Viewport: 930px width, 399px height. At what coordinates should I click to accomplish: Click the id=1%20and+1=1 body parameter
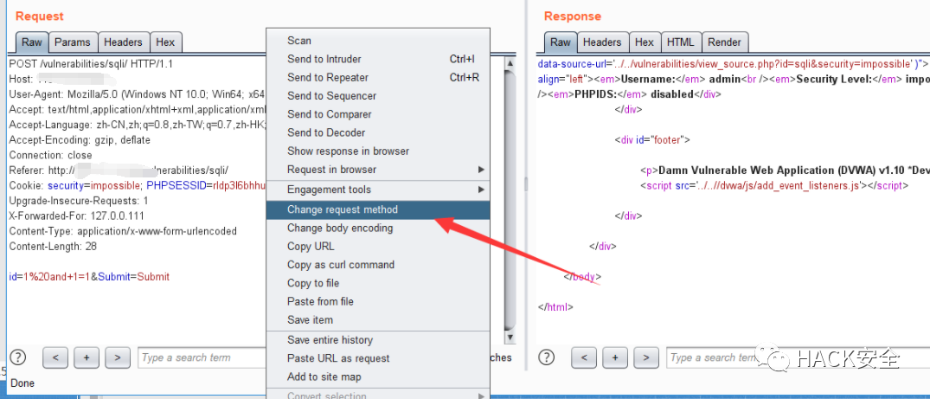[49, 277]
